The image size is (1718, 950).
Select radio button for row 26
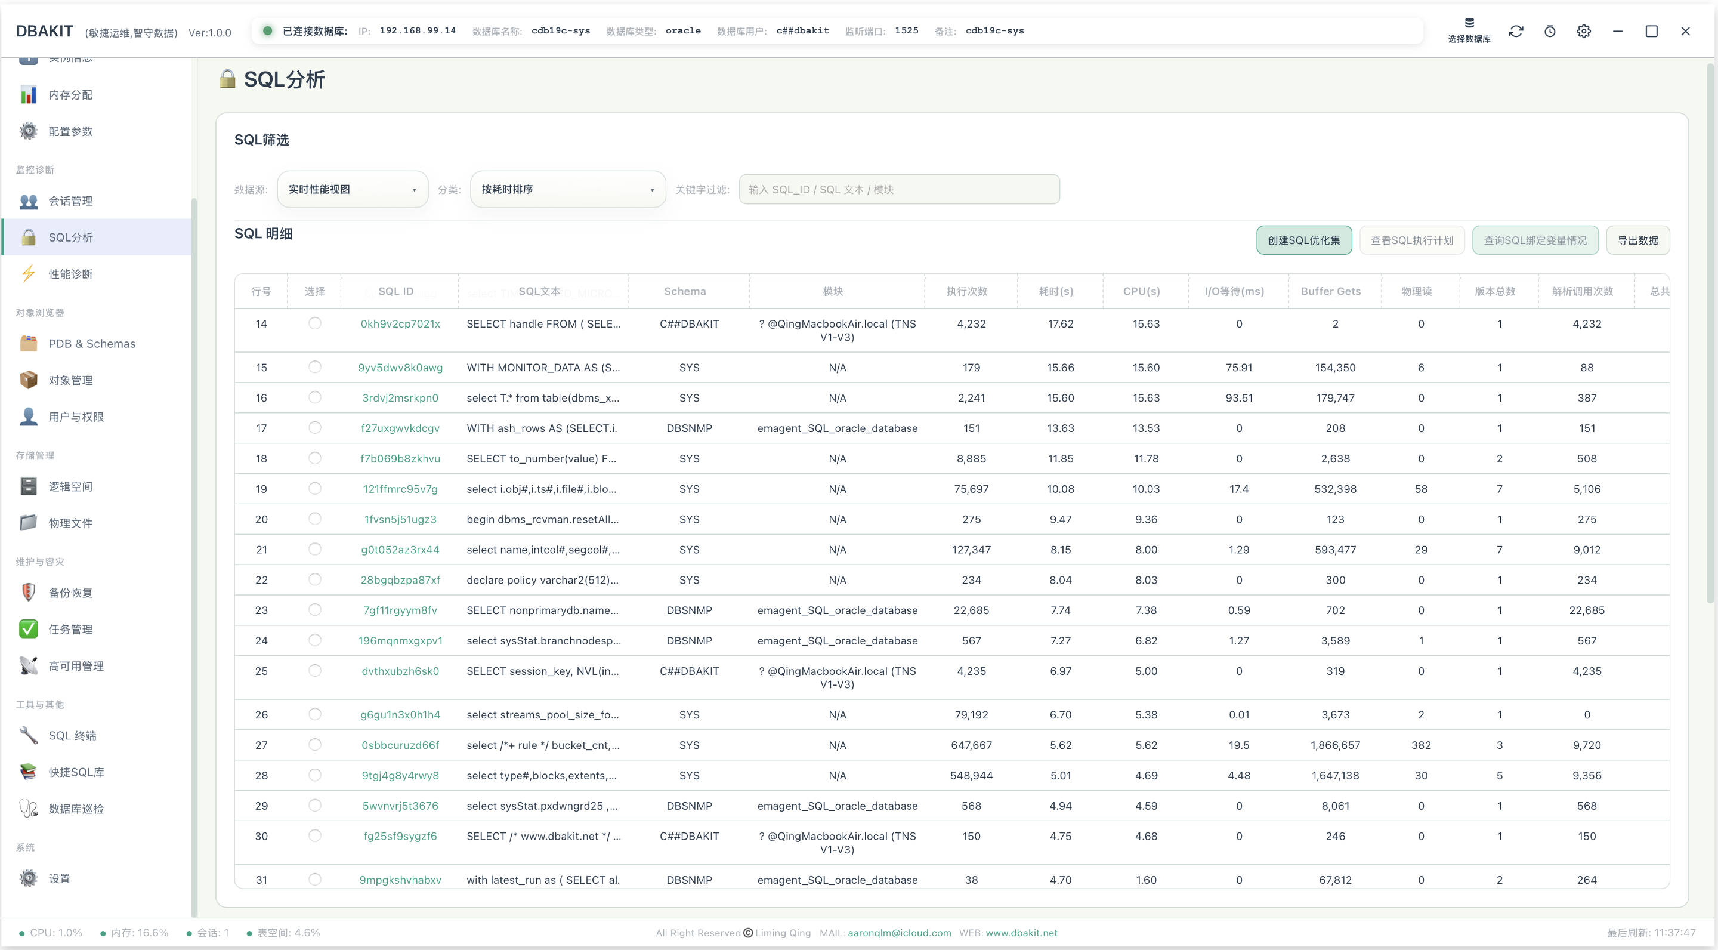click(315, 714)
